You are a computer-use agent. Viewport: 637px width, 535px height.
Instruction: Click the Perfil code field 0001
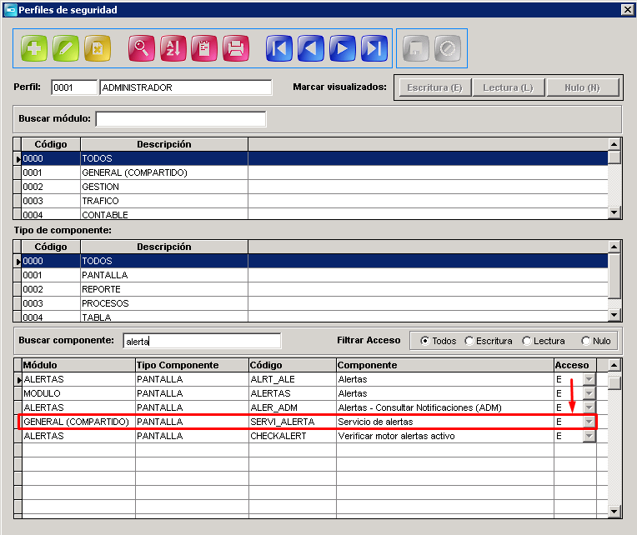(x=74, y=87)
